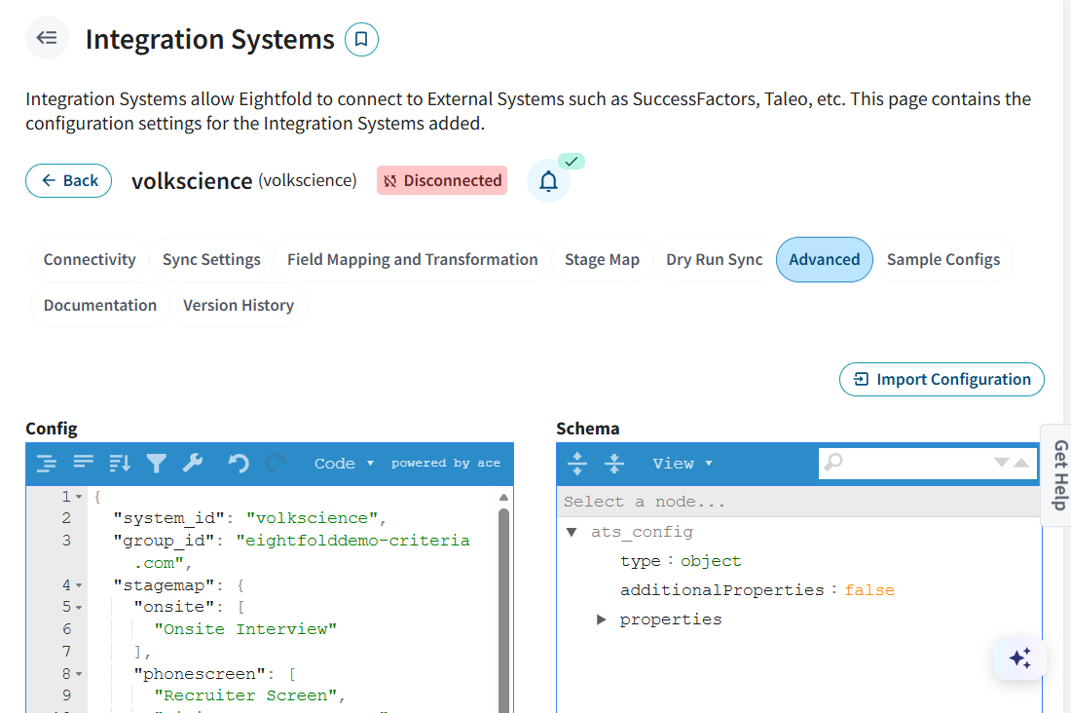Bookmark the Integration Systems page
Viewport: 1071px width, 713px height.
[361, 40]
